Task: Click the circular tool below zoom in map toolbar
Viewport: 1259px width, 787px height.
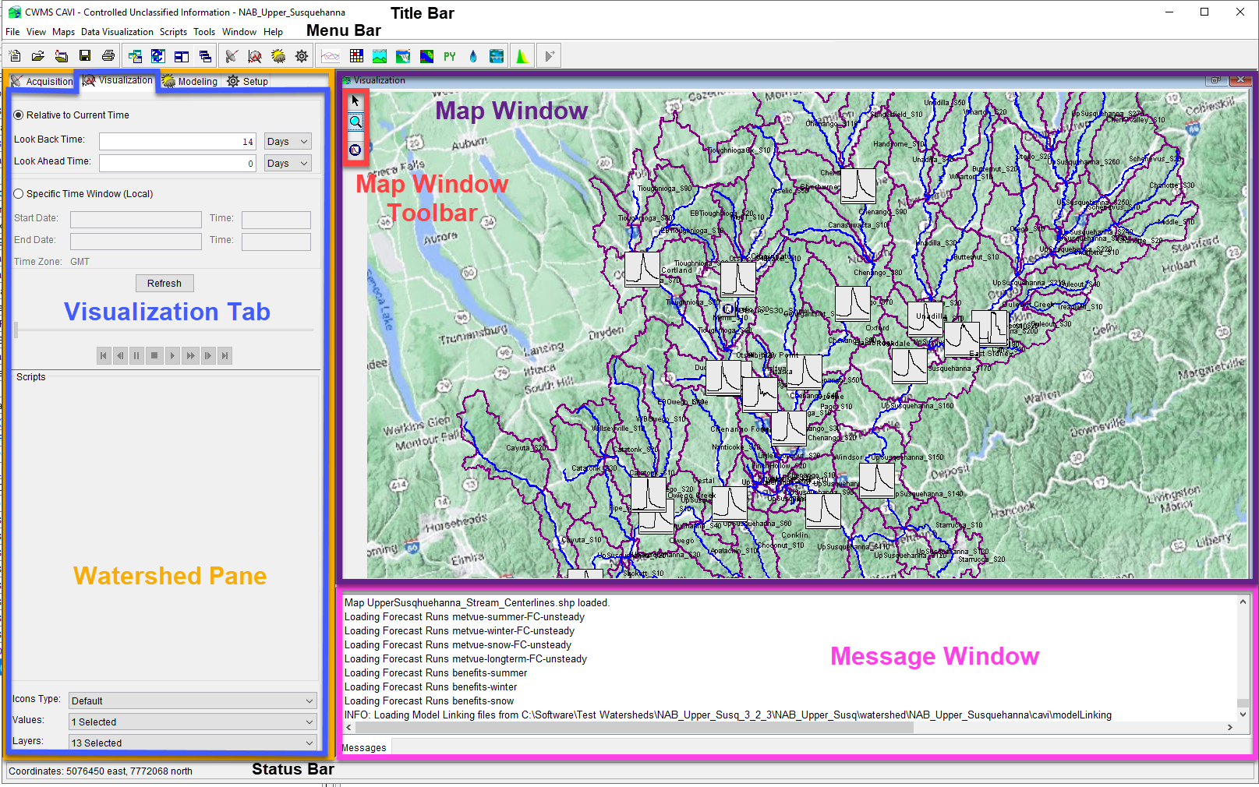Action: [355, 150]
